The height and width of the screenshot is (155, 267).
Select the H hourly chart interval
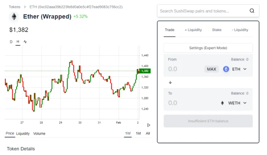tap(18, 42)
